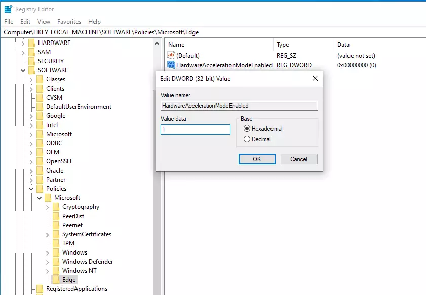Select the Peernet key
Image resolution: width=426 pixels, height=295 pixels.
click(x=72, y=225)
